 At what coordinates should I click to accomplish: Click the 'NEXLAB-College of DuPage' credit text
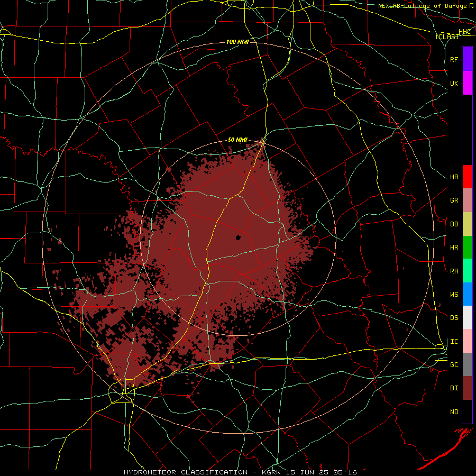coord(423,6)
